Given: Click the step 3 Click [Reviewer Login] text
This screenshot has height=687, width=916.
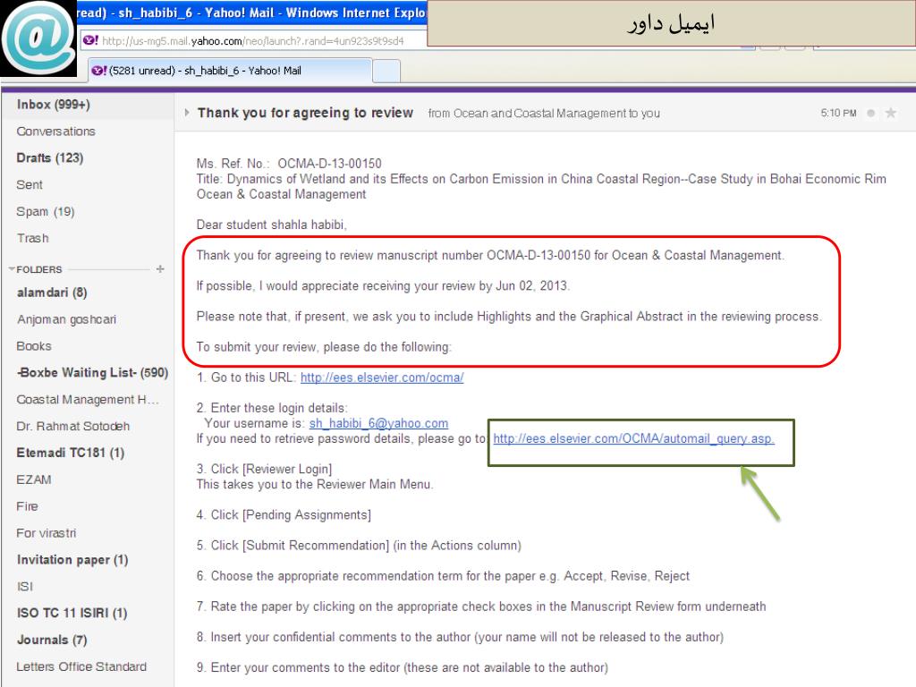Looking at the screenshot, I should [264, 469].
